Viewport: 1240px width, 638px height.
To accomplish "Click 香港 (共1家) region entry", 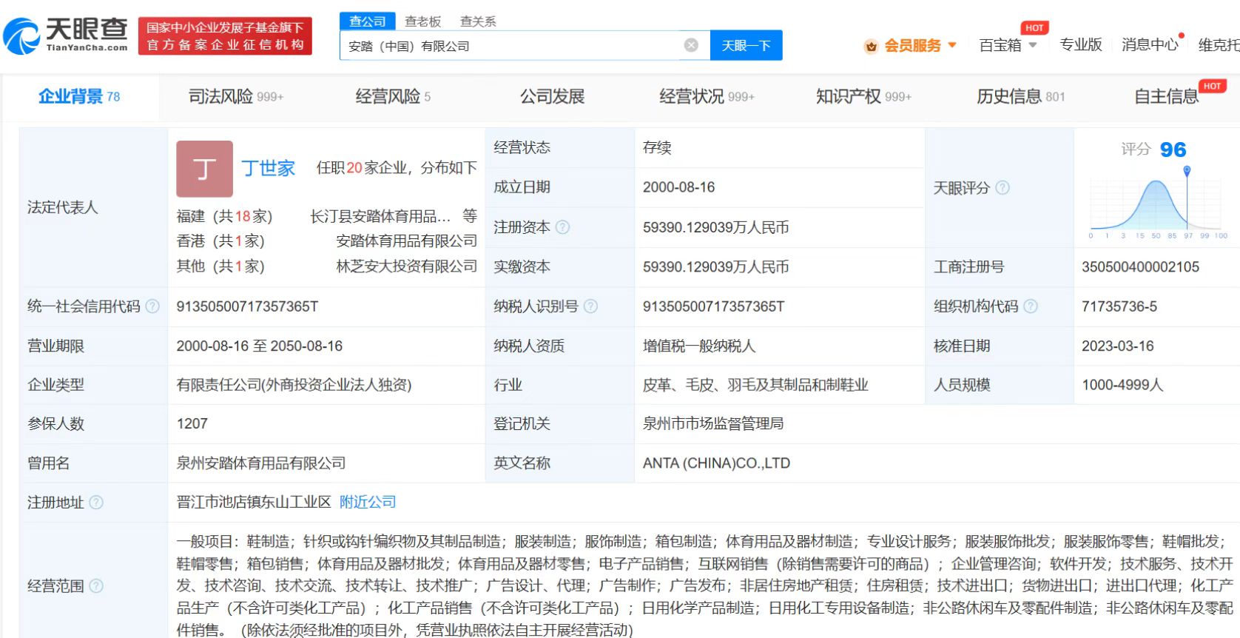I will 220,241.
